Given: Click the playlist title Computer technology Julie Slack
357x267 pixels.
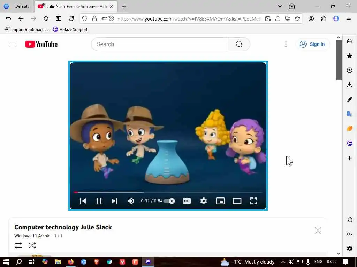Looking at the screenshot, I should [x=63, y=227].
